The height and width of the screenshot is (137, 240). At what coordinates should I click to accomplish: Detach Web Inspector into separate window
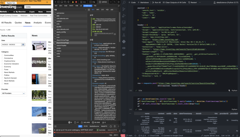pyautogui.click(x=65, y=2)
